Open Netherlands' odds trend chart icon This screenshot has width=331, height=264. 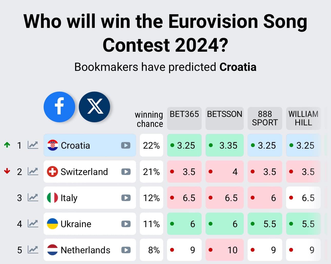coord(33,250)
